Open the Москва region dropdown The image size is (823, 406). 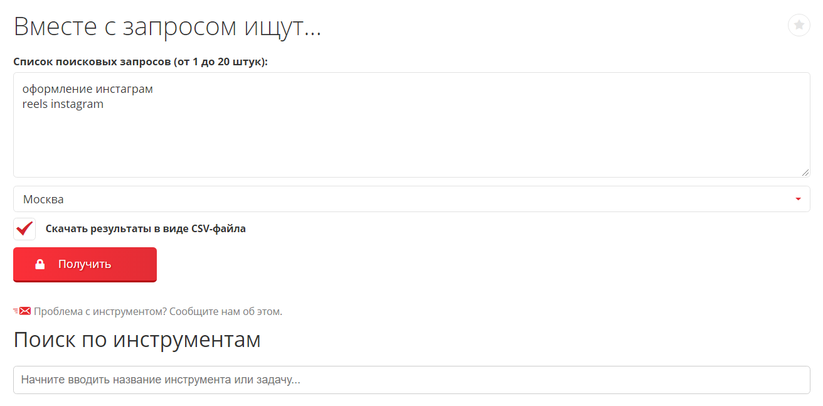pos(411,199)
